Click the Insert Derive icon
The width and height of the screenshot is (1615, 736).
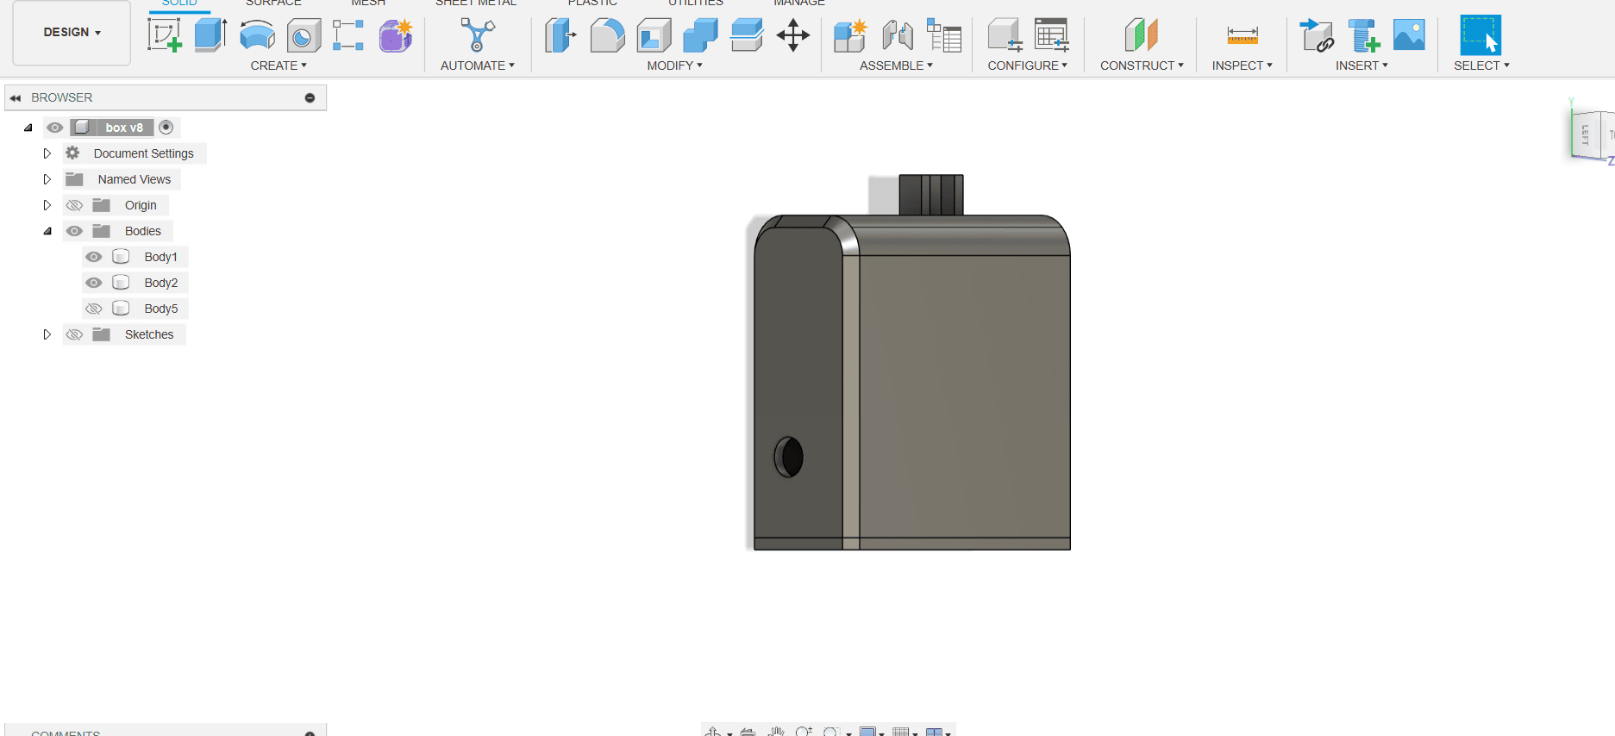coord(1317,35)
